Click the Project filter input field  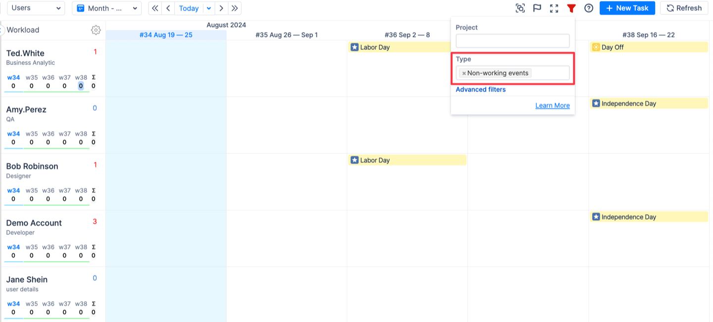click(x=512, y=41)
